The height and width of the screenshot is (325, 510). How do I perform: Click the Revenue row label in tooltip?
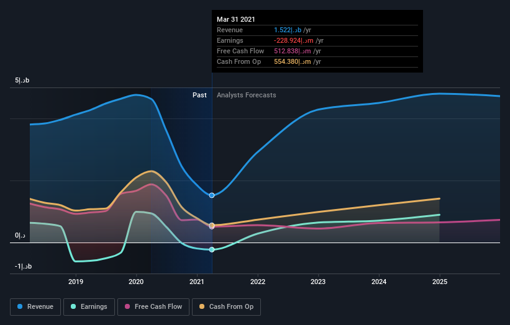pyautogui.click(x=230, y=30)
